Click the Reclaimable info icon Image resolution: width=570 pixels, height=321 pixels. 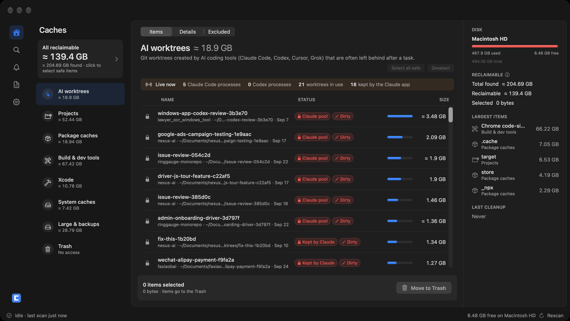tap(507, 75)
